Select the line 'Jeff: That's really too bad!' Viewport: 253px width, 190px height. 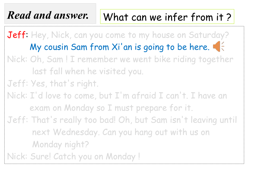(122, 120)
